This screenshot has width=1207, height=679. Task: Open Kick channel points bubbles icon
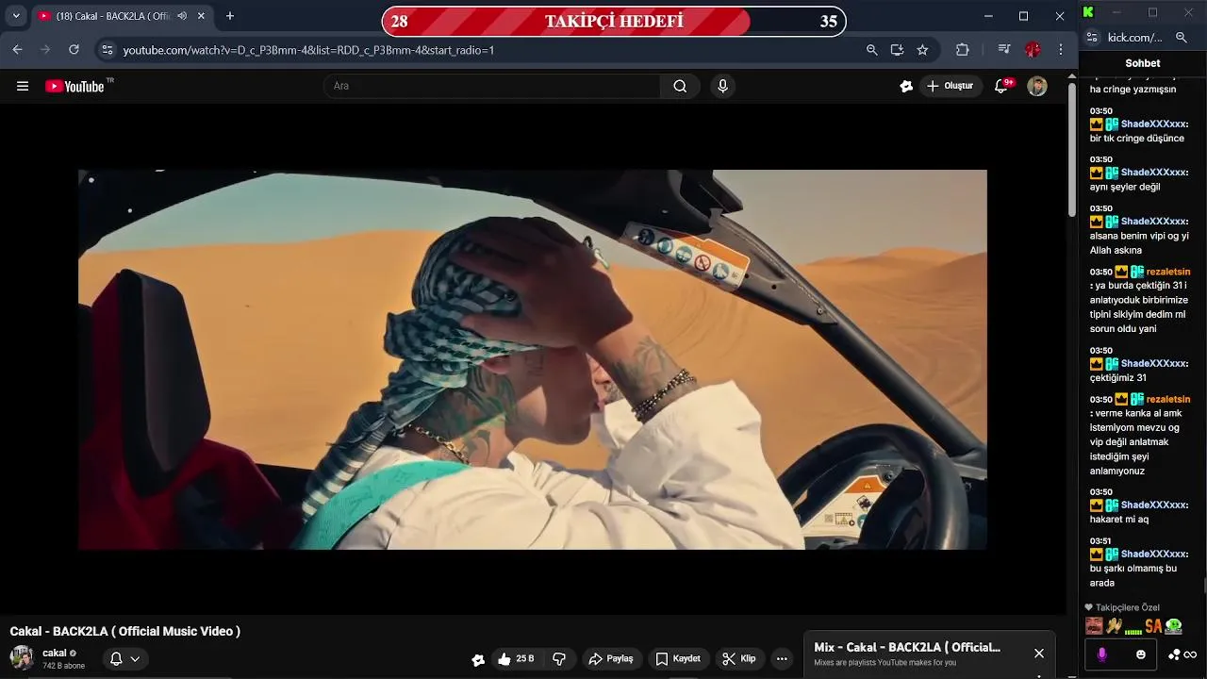[x=1174, y=654]
